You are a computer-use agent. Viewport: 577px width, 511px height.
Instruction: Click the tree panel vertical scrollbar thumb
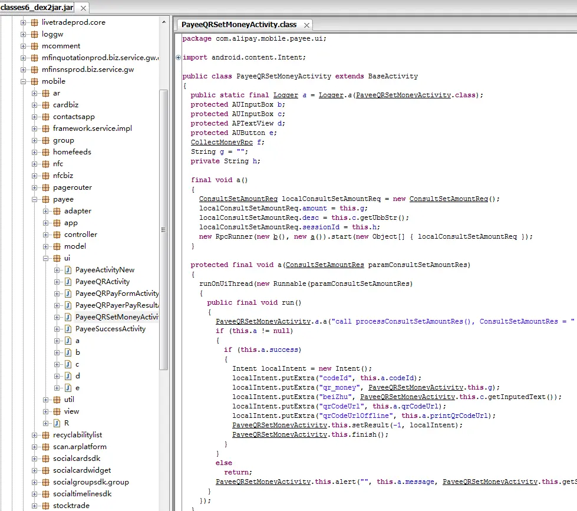click(x=164, y=229)
